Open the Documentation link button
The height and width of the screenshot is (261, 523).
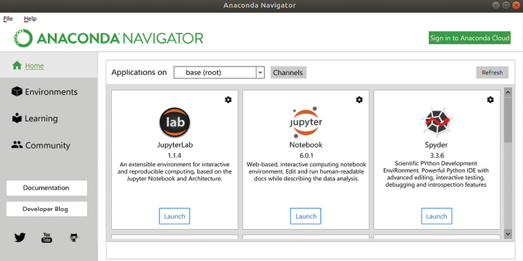coord(46,188)
